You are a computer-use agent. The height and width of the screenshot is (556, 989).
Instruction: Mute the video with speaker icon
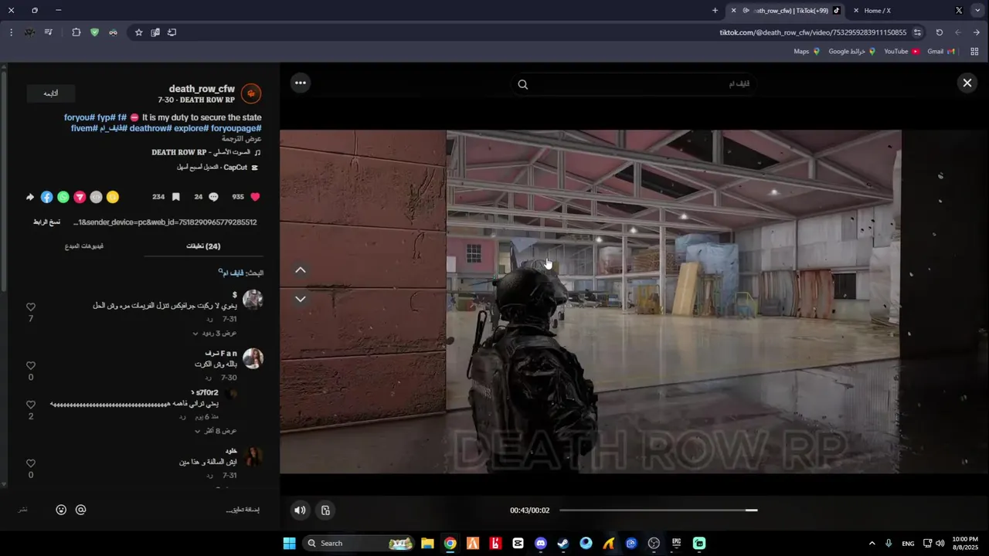[300, 510]
